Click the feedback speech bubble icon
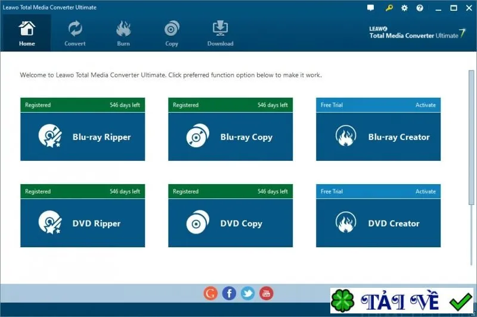 click(370, 8)
